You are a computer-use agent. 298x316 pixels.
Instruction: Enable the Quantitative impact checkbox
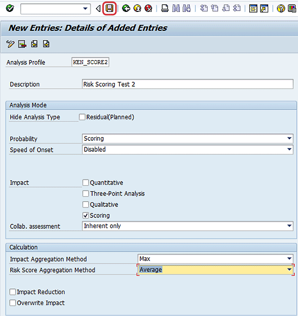tap(86, 183)
